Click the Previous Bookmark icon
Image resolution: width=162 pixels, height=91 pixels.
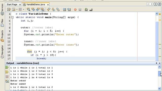pyautogui.click(x=49, y=10)
